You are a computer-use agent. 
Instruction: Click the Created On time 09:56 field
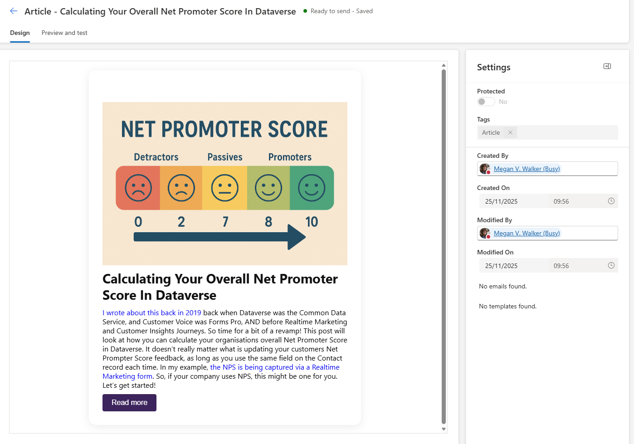(576, 201)
